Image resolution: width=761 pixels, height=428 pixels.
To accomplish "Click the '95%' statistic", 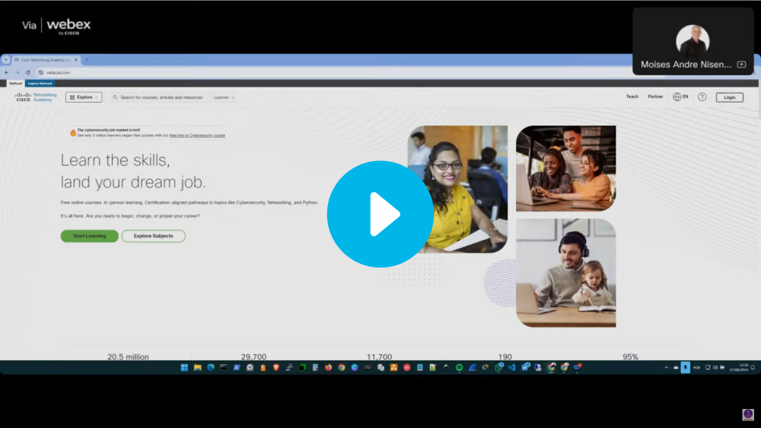I will [x=630, y=357].
